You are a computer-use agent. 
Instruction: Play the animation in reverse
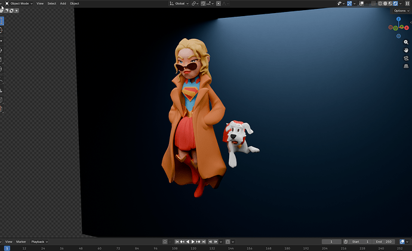187,241
